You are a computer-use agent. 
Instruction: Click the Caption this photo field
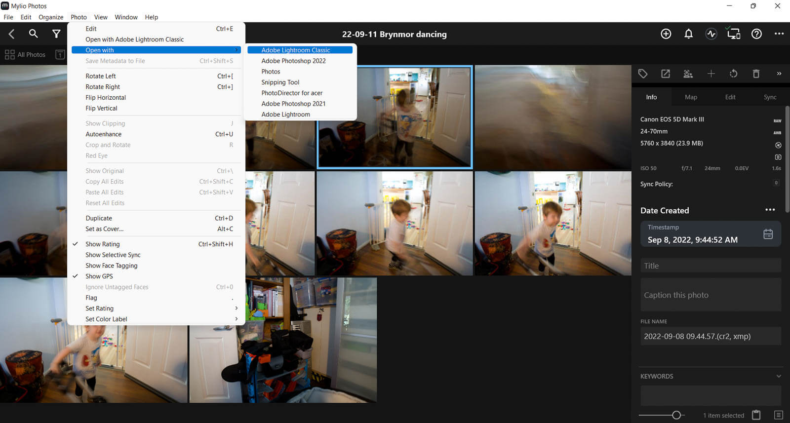(711, 295)
